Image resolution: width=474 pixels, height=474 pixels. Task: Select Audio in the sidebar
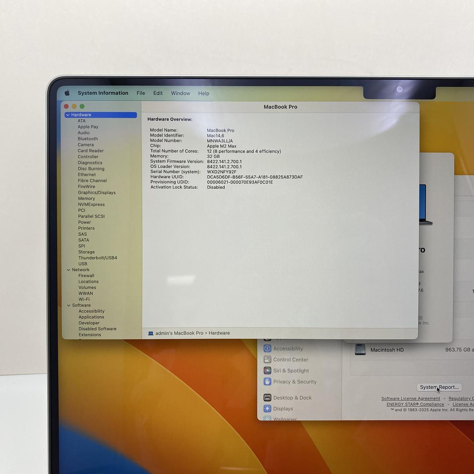click(83, 133)
